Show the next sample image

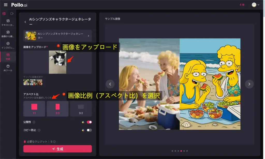coord(249,84)
